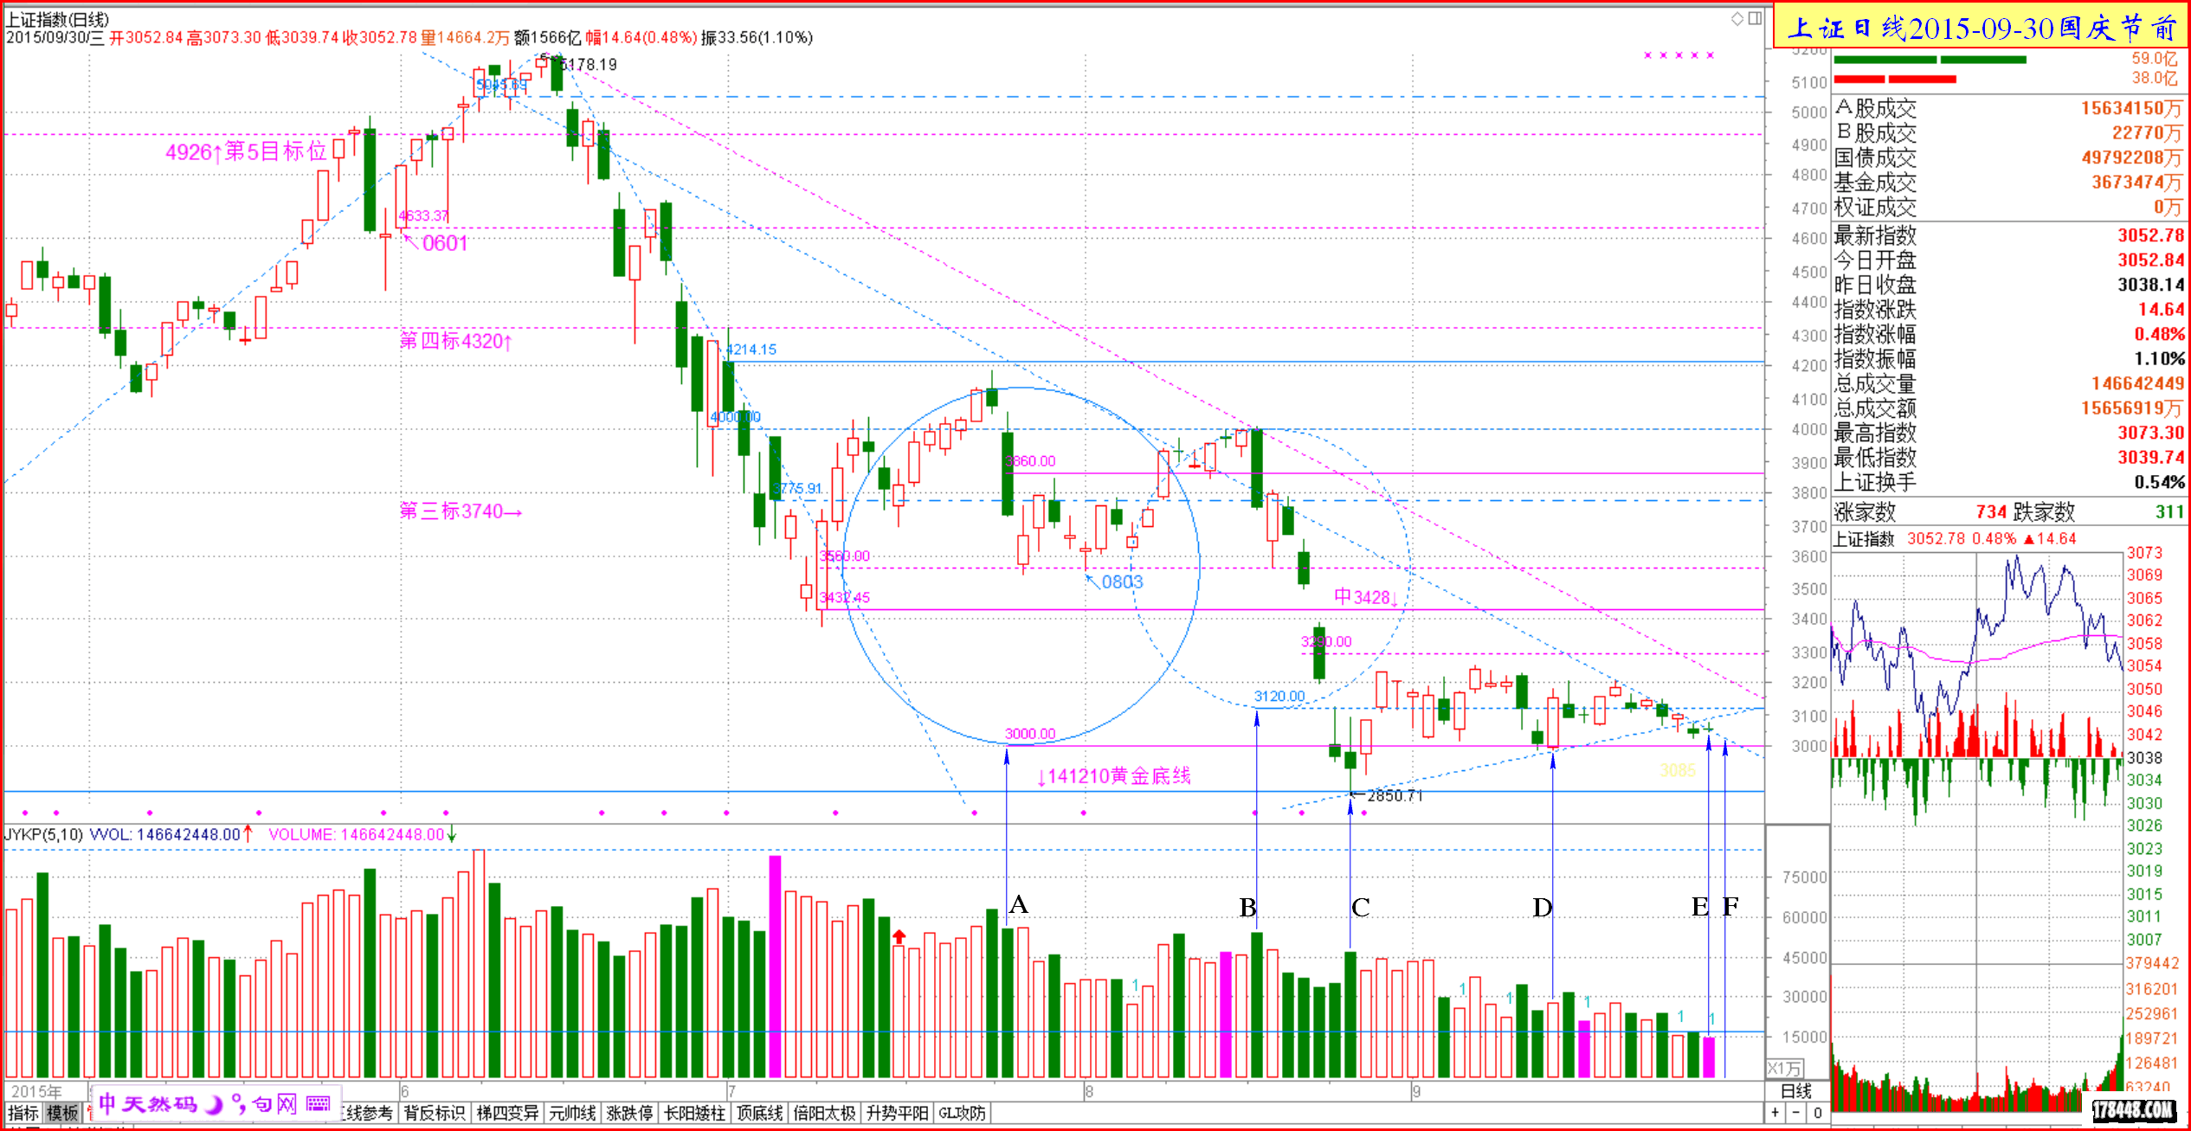The height and width of the screenshot is (1131, 2191).
Task: Click the 上证指数(日线) chart title
Action: tap(58, 19)
